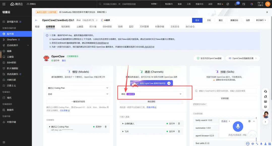The width and height of the screenshot is (272, 146).
Task: Open the billing card icon in header
Action: [244, 4]
